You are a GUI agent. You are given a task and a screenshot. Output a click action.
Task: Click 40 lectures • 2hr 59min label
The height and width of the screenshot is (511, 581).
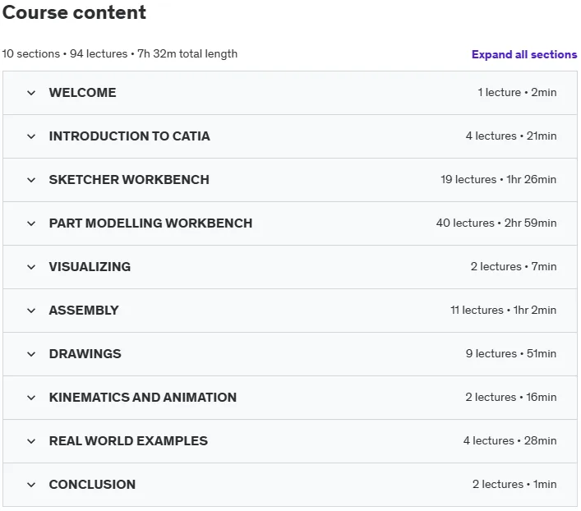coord(496,223)
